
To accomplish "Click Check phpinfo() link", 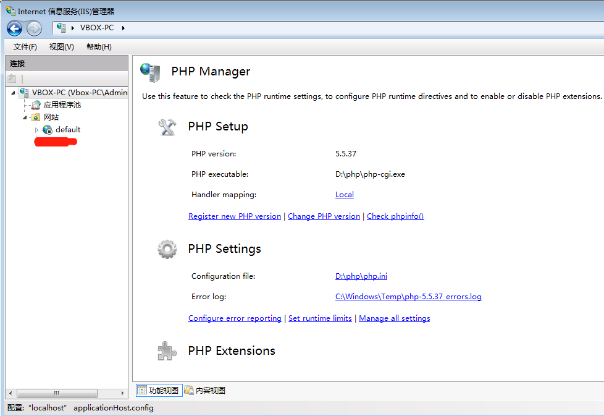I will [395, 216].
